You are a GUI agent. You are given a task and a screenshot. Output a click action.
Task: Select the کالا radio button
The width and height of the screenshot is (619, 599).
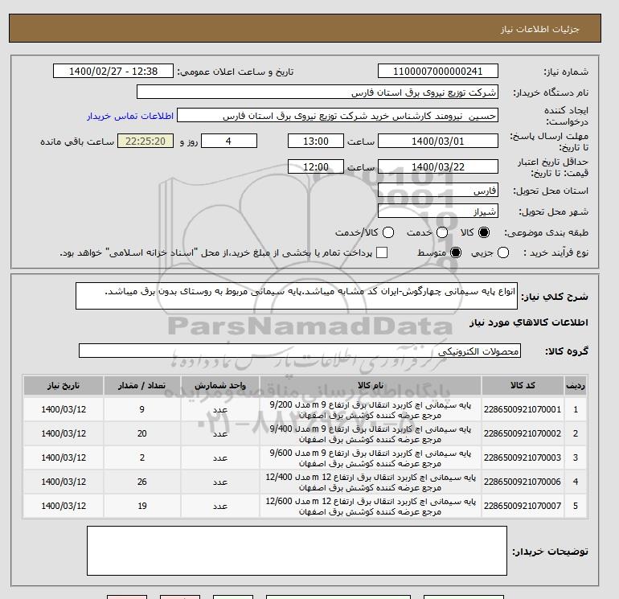(x=484, y=232)
